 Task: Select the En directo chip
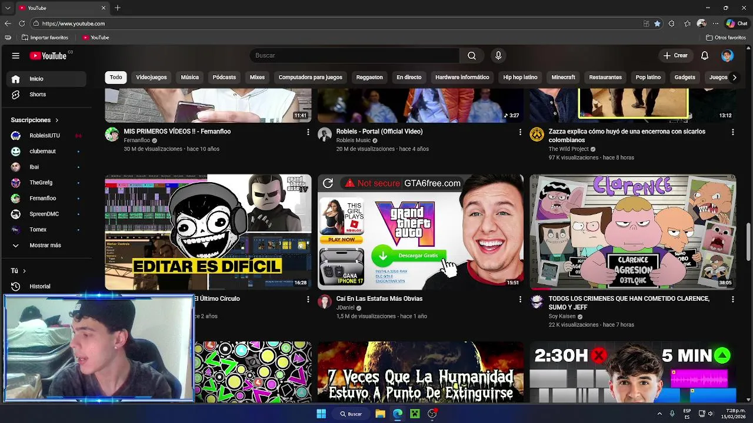pyautogui.click(x=409, y=78)
